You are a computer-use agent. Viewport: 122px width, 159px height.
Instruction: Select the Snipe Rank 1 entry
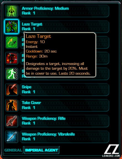pos(64,89)
